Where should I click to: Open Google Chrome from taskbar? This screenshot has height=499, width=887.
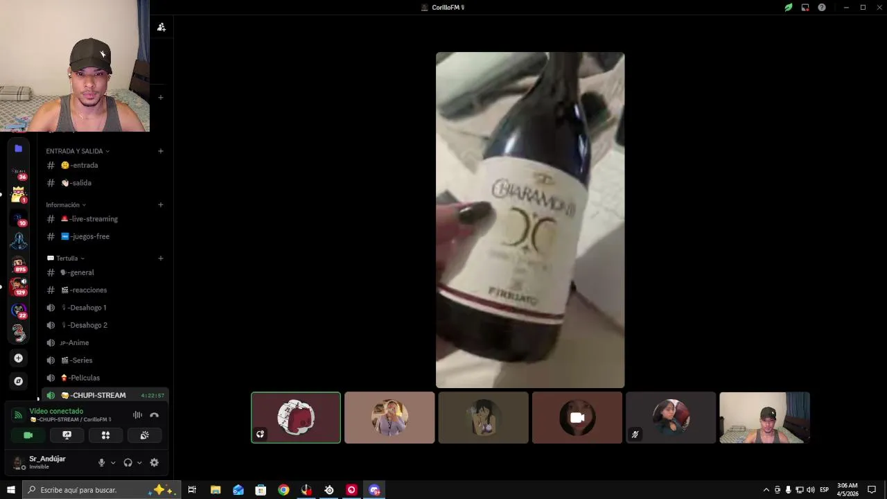pos(283,490)
